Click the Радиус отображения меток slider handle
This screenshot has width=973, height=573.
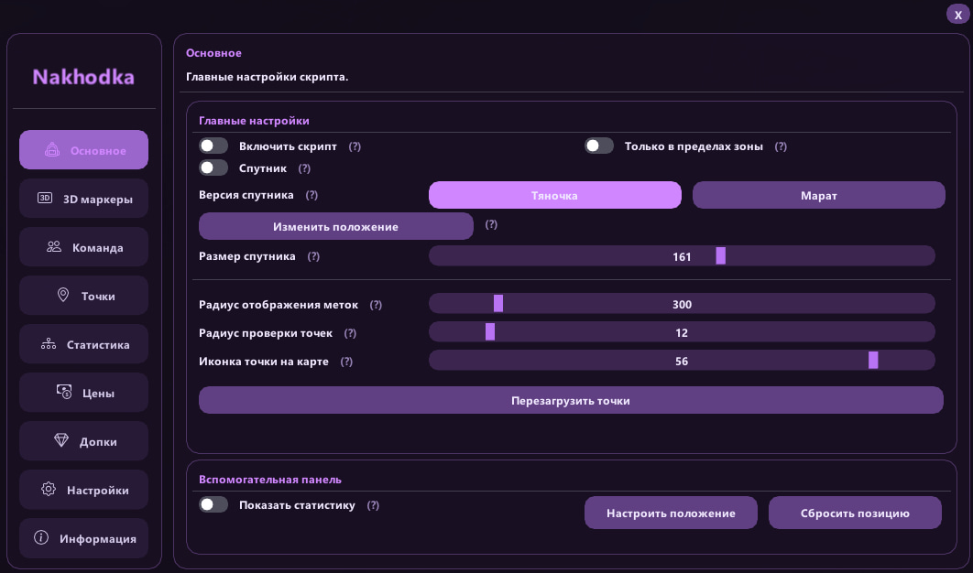click(498, 303)
